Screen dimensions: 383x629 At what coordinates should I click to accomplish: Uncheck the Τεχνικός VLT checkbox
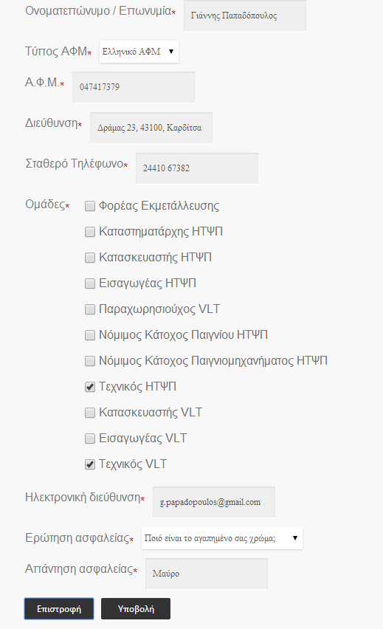(x=90, y=464)
